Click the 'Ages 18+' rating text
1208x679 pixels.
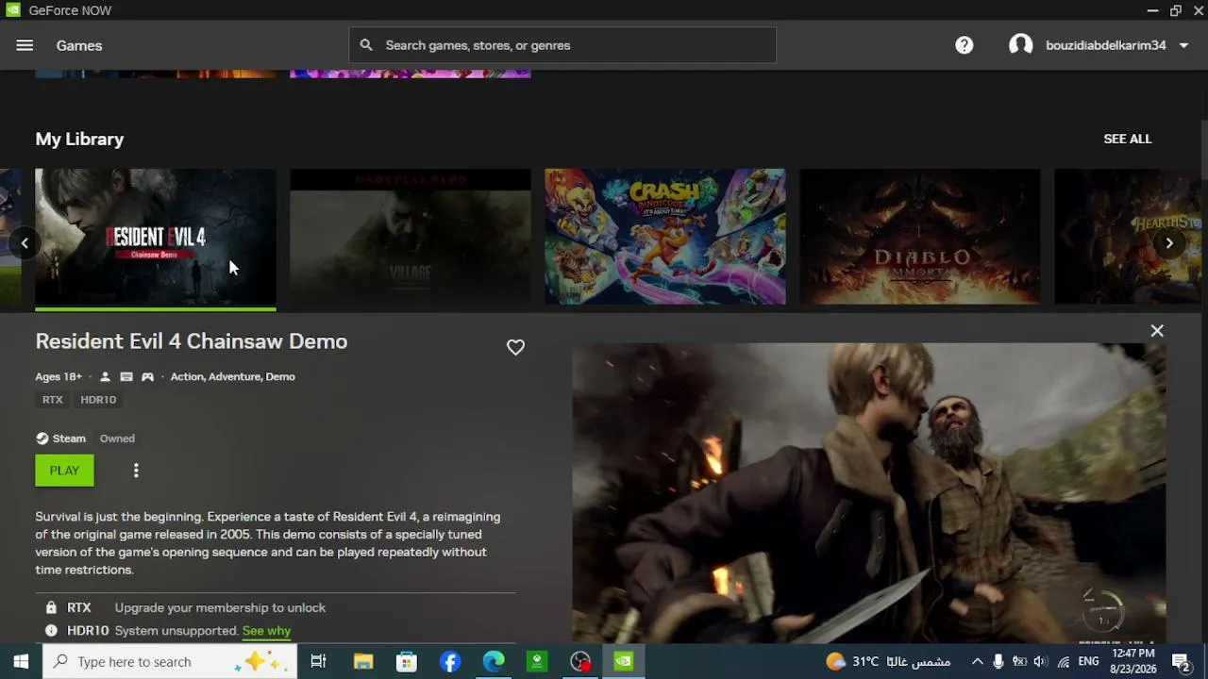tap(59, 377)
